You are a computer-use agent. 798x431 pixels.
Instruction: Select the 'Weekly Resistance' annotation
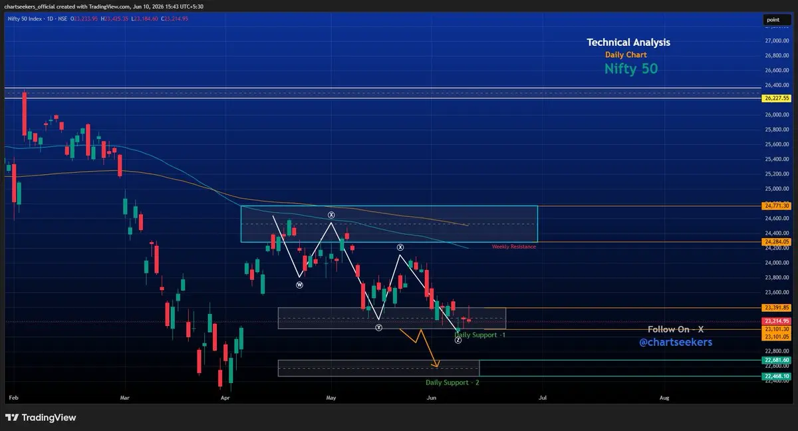coord(514,247)
